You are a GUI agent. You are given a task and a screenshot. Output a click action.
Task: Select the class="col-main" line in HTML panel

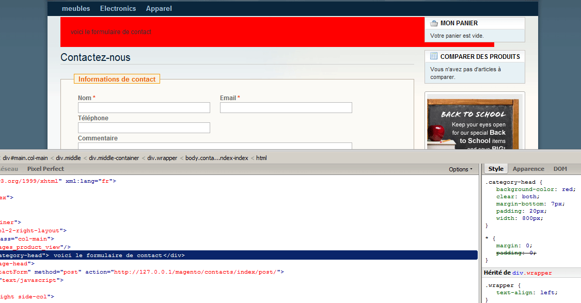click(x=27, y=239)
